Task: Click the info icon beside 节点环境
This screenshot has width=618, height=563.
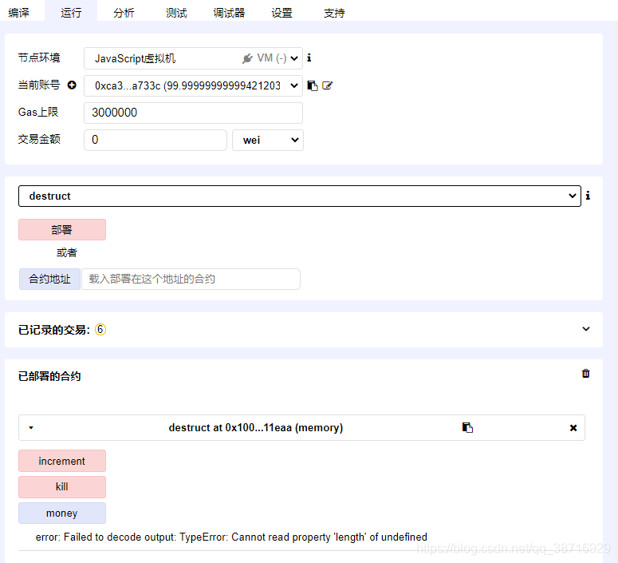Action: [x=309, y=57]
